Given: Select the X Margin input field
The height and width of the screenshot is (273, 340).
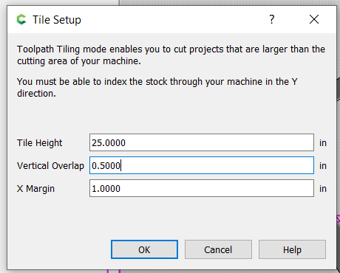Looking at the screenshot, I should coord(202,188).
